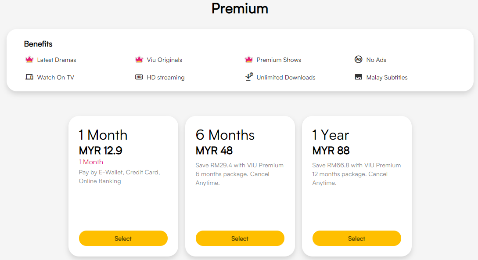Click the 6 Months plan title
This screenshot has height=260, width=478.
coord(225,135)
